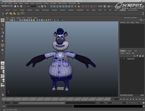The image size is (145, 111).
Task: Open viewport Shading menu
Action: point(12,18)
